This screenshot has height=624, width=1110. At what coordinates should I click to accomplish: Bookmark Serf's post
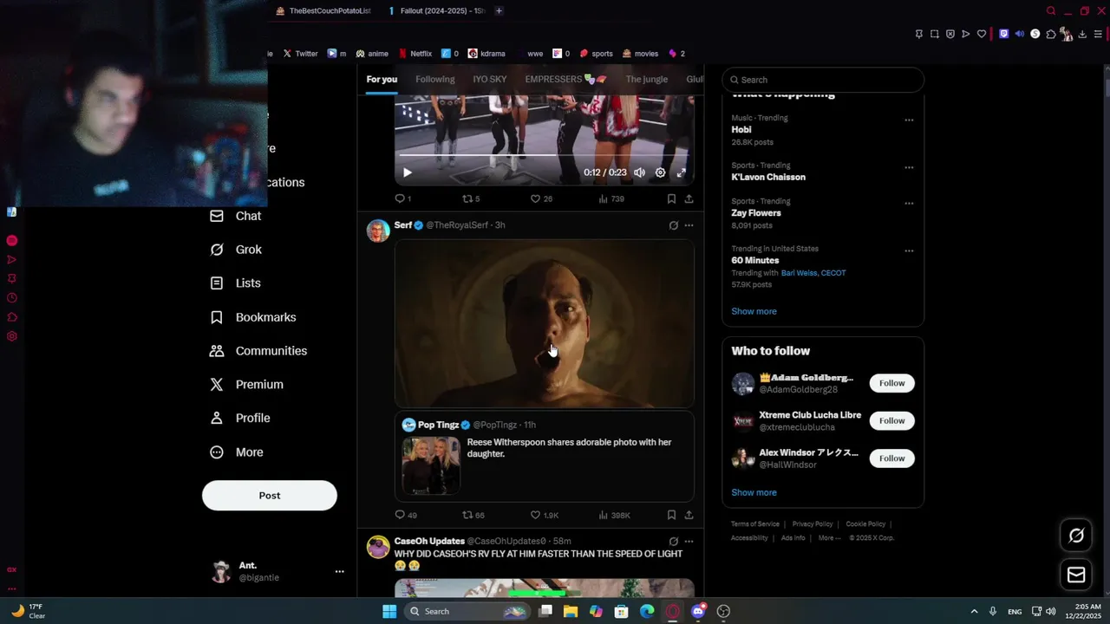click(671, 515)
